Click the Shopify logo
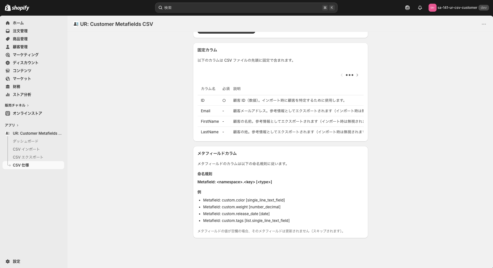This screenshot has height=268, width=493. click(17, 8)
